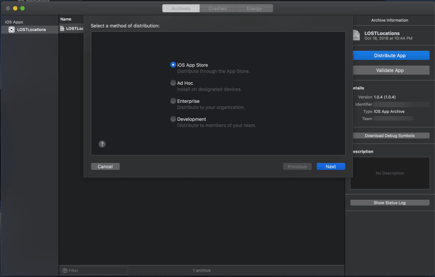The image size is (435, 277).
Task: Click 'Distribute through the App Store.' description
Action: tap(213, 71)
